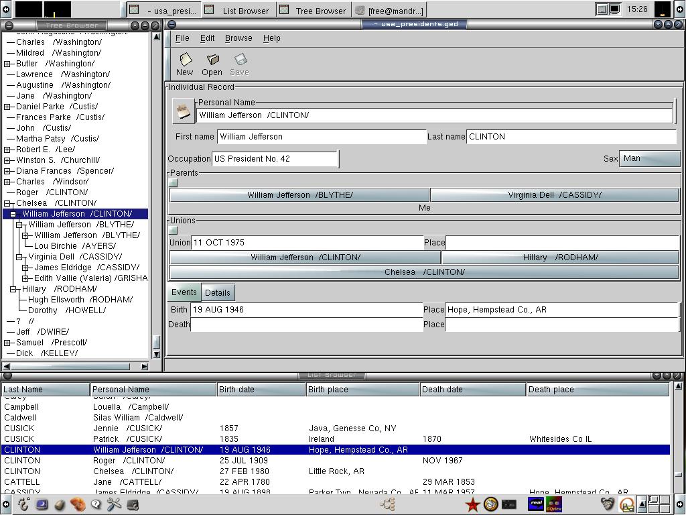Collapse the Hillary /RODHAM/ tree node

13,289
